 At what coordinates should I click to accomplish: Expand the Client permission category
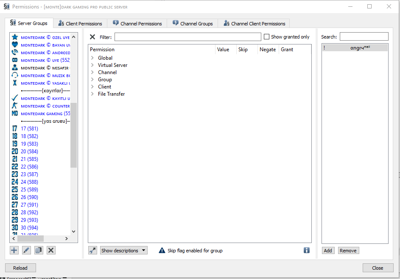coord(92,86)
